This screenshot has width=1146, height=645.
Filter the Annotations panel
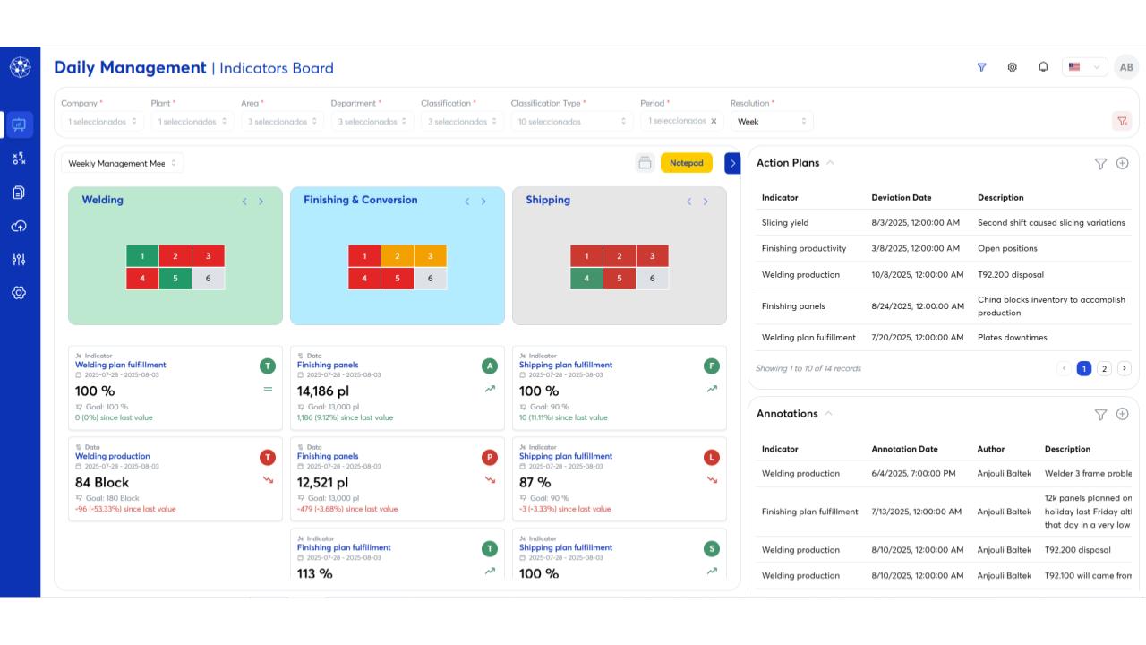[x=1100, y=414]
